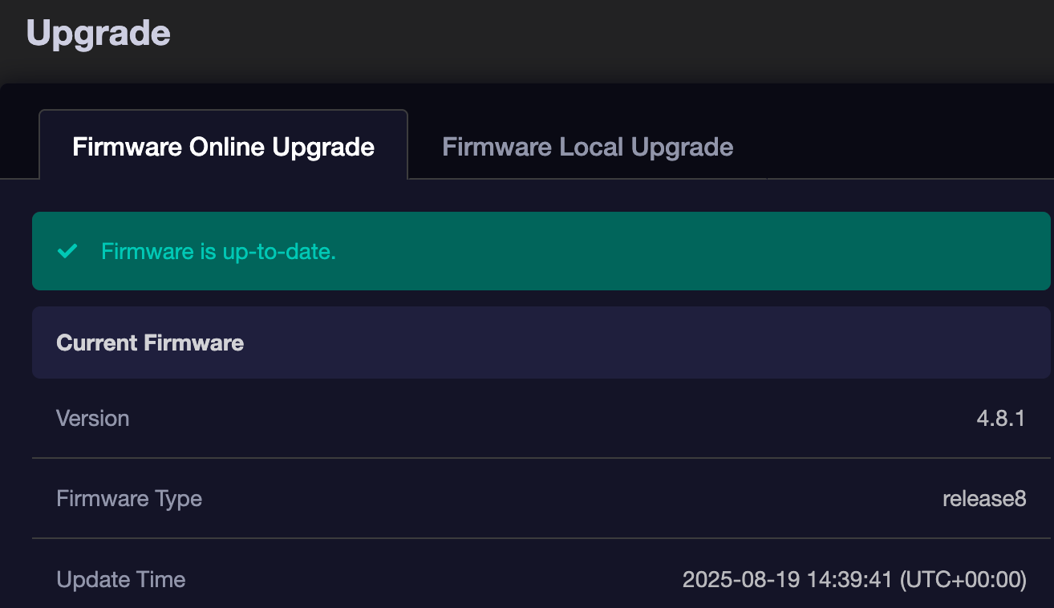Click the 2025-08-19 date in Update Time
1054x608 pixels.
pos(741,579)
